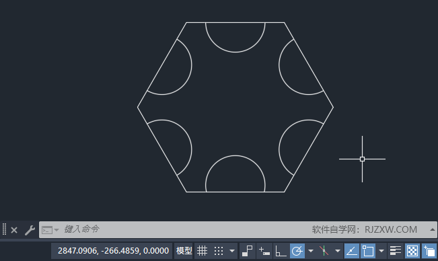Show lineweight display icon
The width and height of the screenshot is (438, 261).
pos(396,251)
